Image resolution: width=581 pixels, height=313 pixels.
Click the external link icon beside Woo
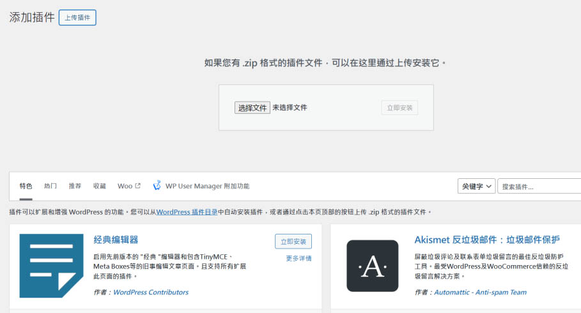pyautogui.click(x=138, y=186)
